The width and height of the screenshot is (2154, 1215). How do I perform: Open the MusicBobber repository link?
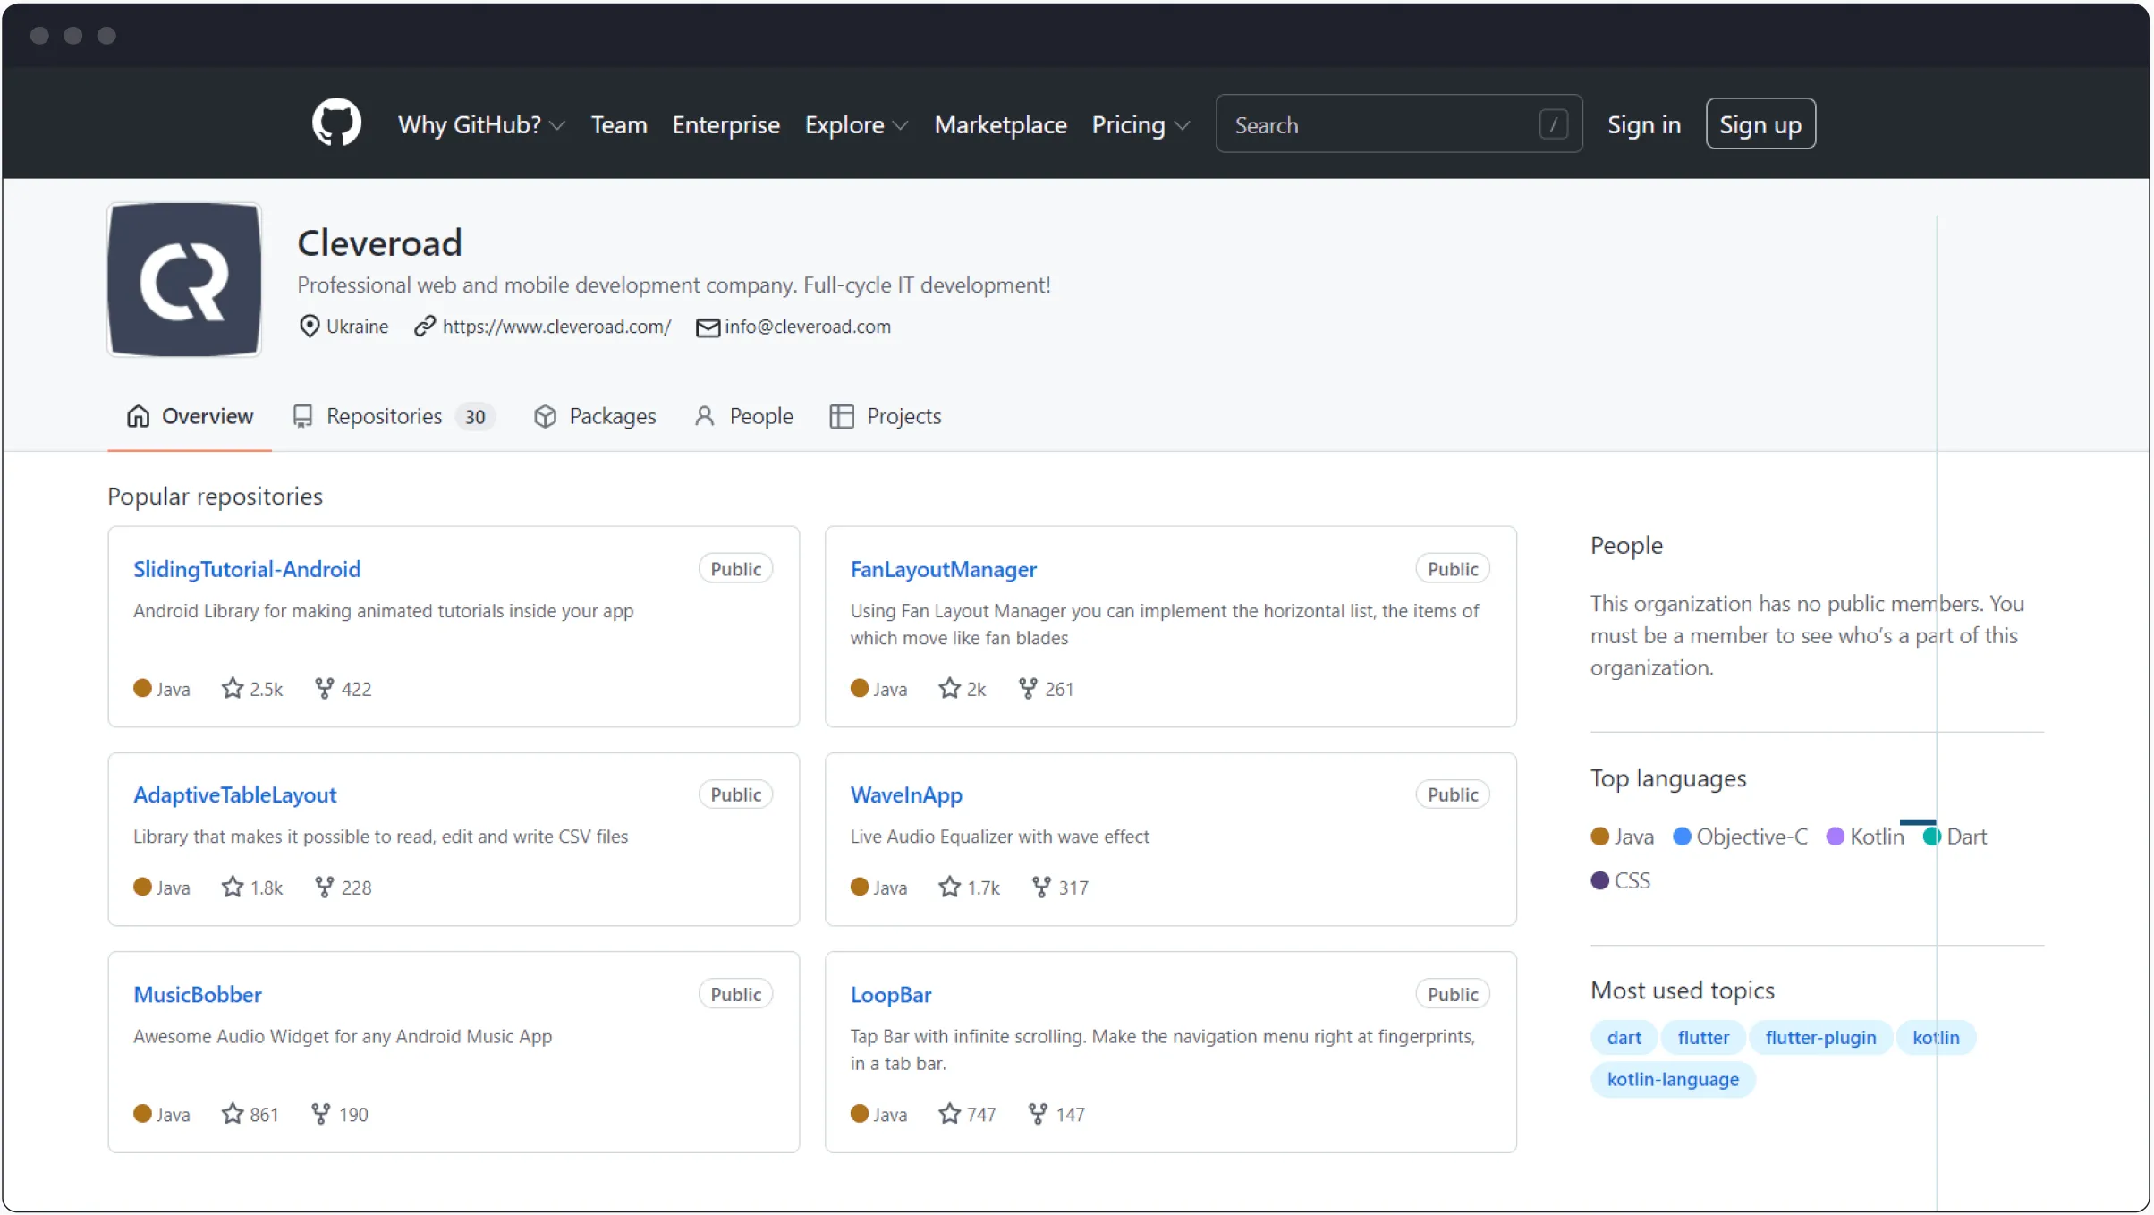tap(197, 993)
